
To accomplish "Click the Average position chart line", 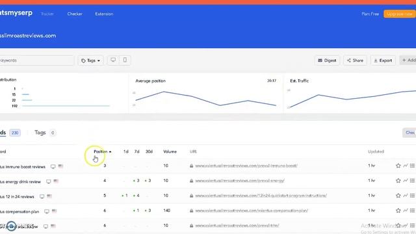I will (205, 99).
